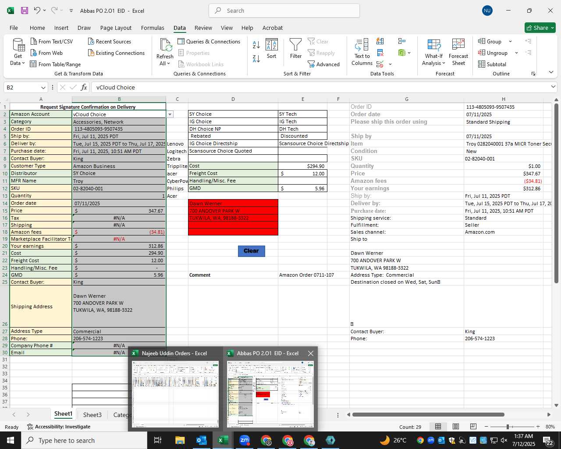Screen dimensions: 561x449
Task: Open cell B2 validation dropdown arrow
Action: (170, 114)
